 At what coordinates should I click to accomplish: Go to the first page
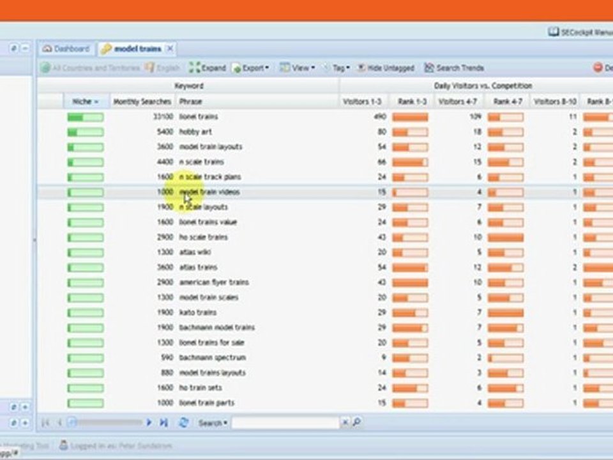46,423
